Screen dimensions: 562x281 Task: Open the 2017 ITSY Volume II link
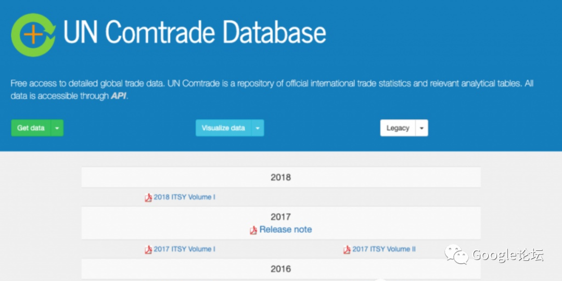coord(384,249)
